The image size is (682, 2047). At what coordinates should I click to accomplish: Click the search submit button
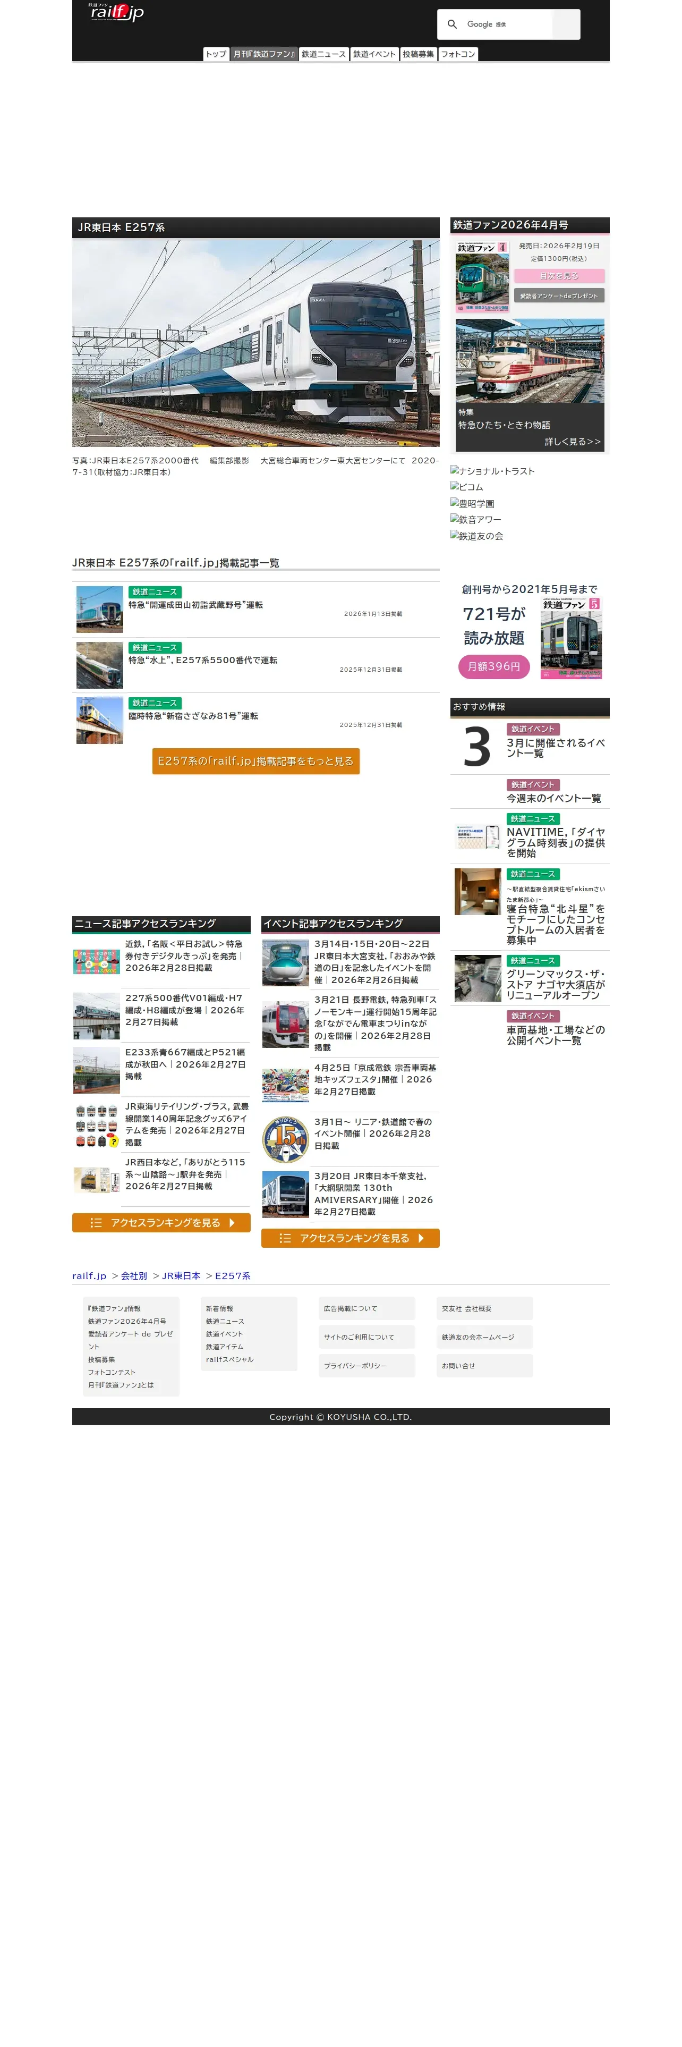(x=566, y=24)
